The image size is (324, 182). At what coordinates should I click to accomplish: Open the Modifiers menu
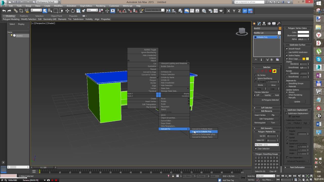[58, 6]
